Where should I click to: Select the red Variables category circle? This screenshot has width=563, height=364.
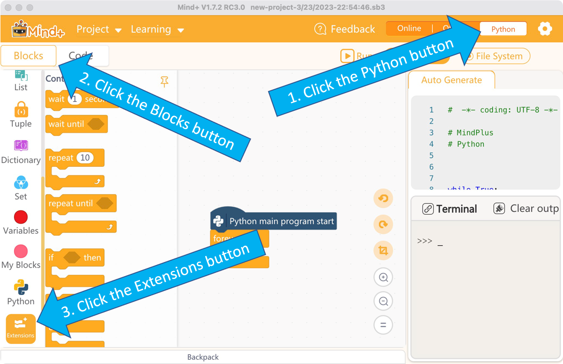pyautogui.click(x=21, y=217)
